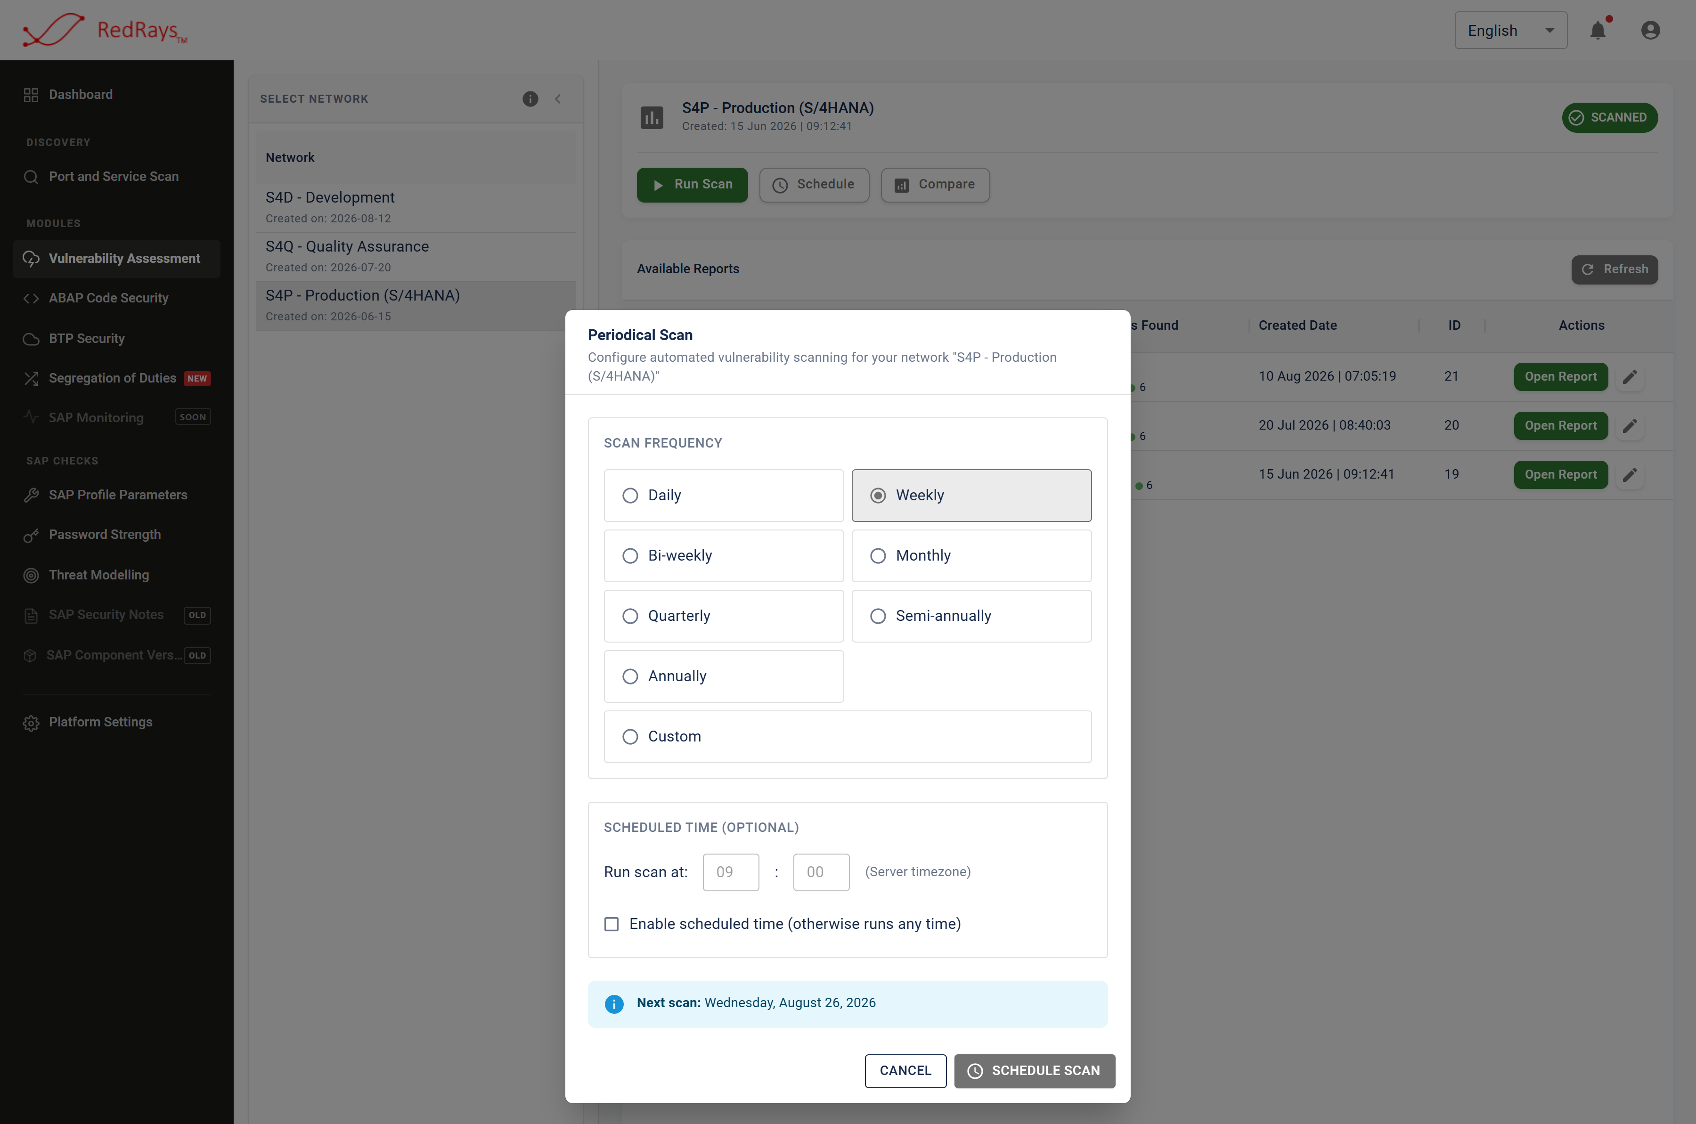
Task: Click the Schedule button
Action: pyautogui.click(x=814, y=185)
